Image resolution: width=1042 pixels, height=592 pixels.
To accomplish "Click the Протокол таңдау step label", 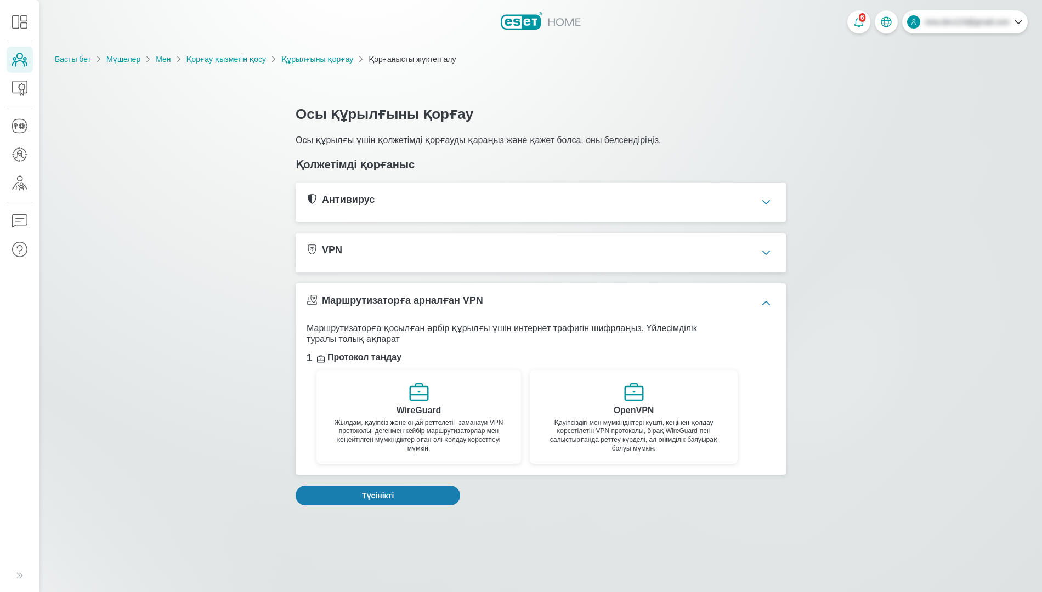I will (x=364, y=357).
